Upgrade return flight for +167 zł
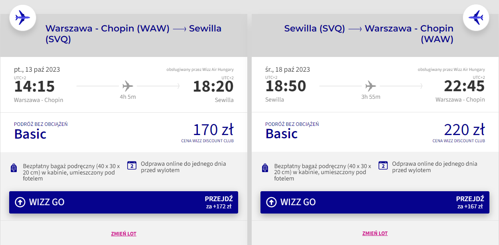 [x=469, y=202]
